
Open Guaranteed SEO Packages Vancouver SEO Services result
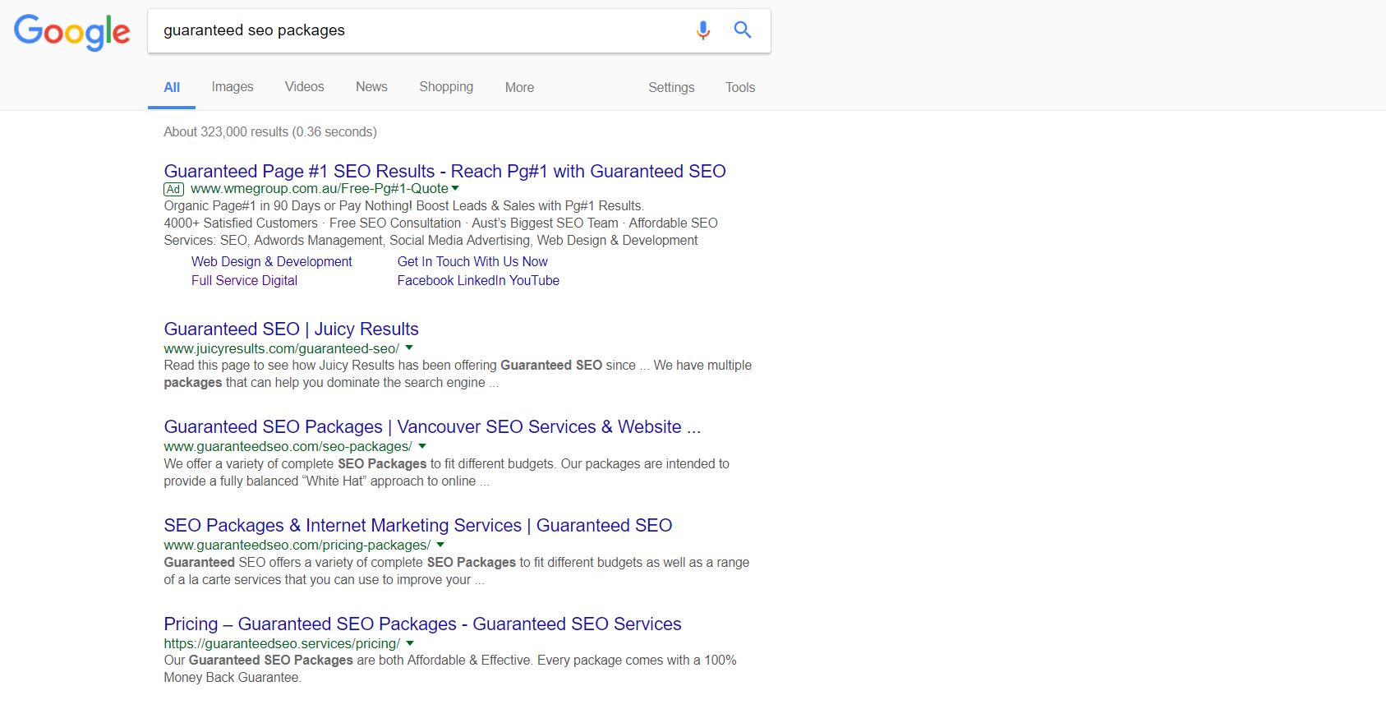point(432,426)
